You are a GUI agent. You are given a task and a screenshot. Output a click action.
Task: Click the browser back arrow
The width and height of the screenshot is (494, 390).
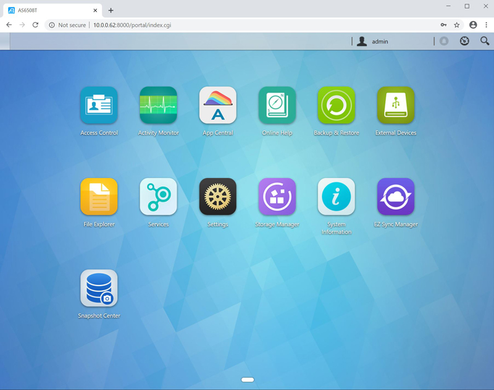[x=9, y=25]
